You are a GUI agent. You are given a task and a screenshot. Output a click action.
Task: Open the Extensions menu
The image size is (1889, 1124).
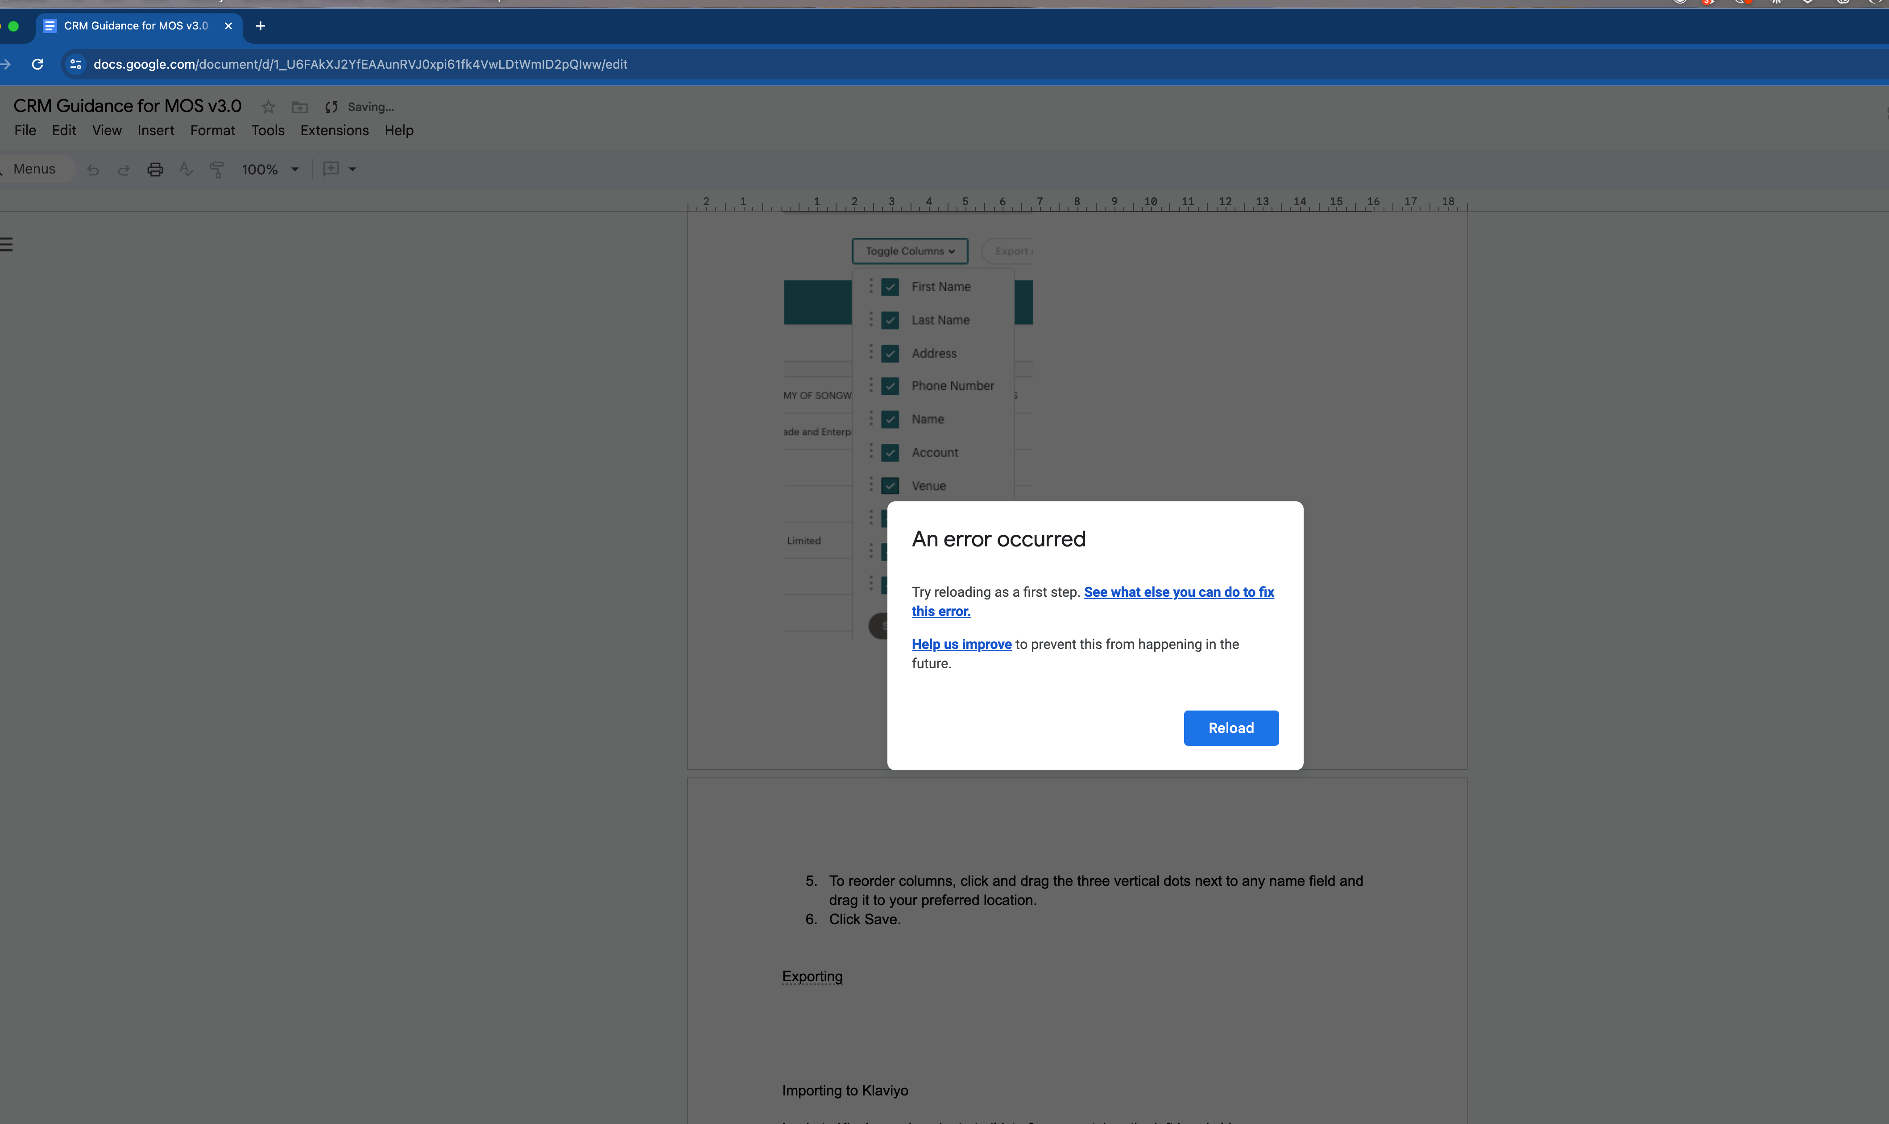coord(334,130)
